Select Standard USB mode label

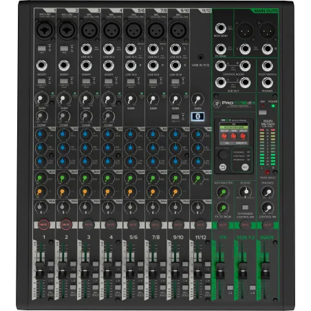coord(239,152)
